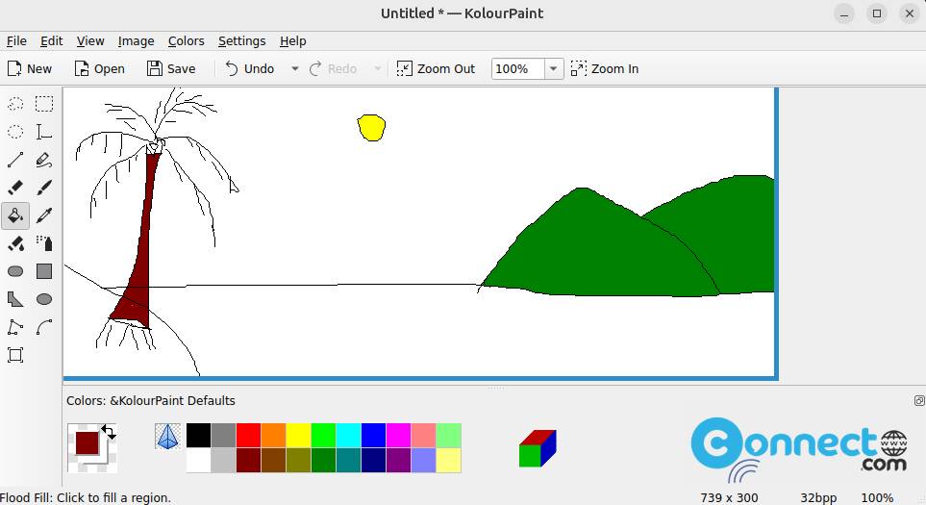Click the color similarity cube
Viewport: 926px width, 505px height.
(x=538, y=447)
